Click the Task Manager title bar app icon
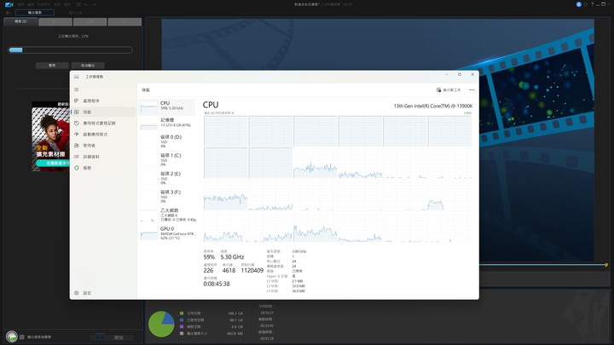Viewport: 614px width, 345px height. click(77, 77)
